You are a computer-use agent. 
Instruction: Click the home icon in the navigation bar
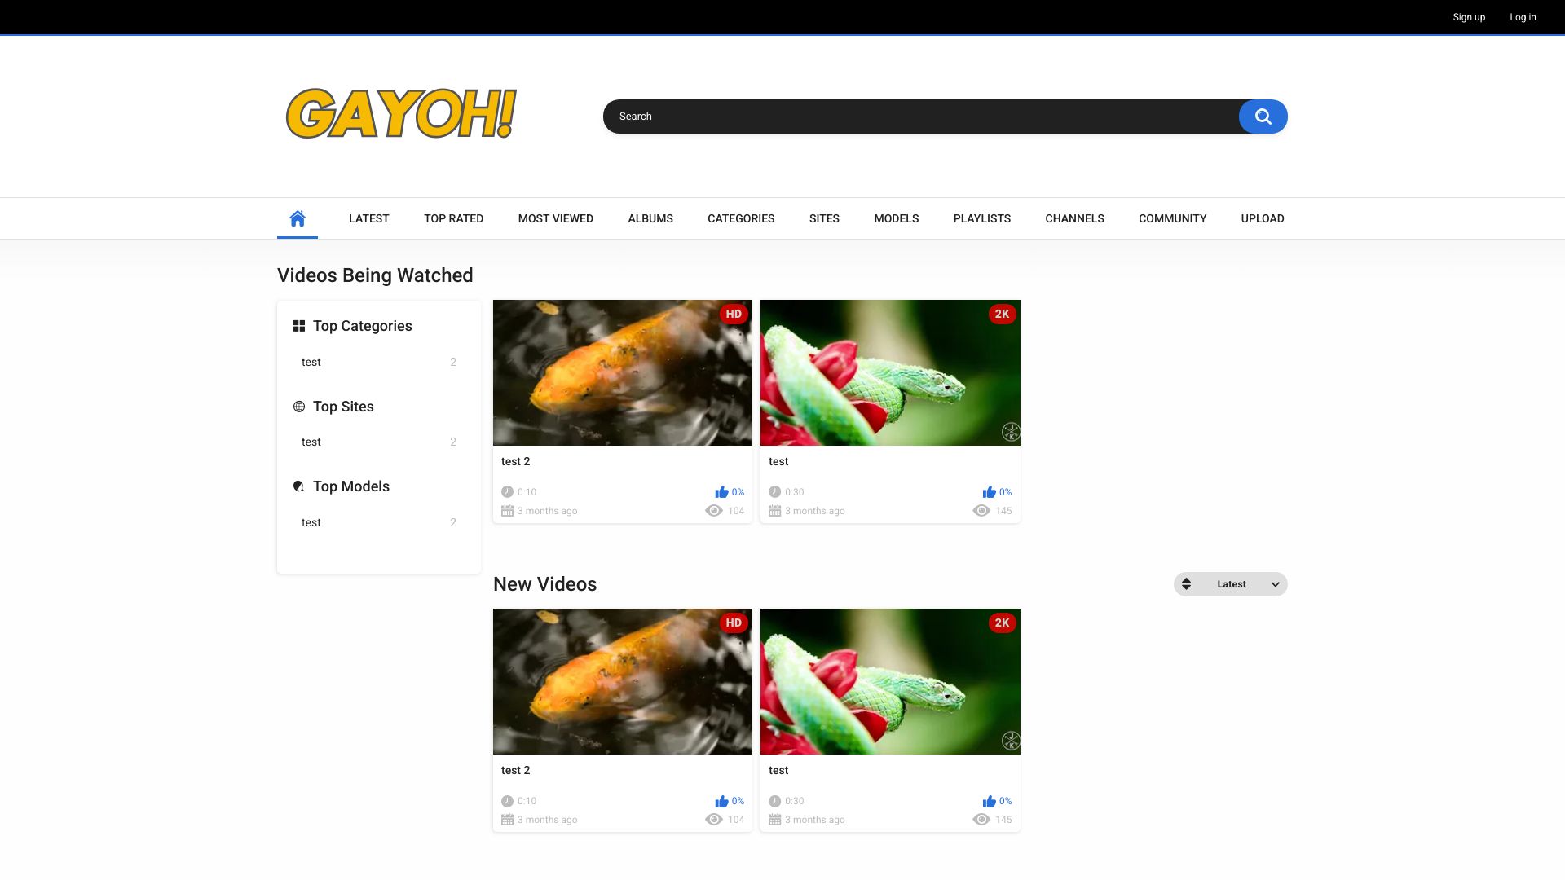[298, 218]
